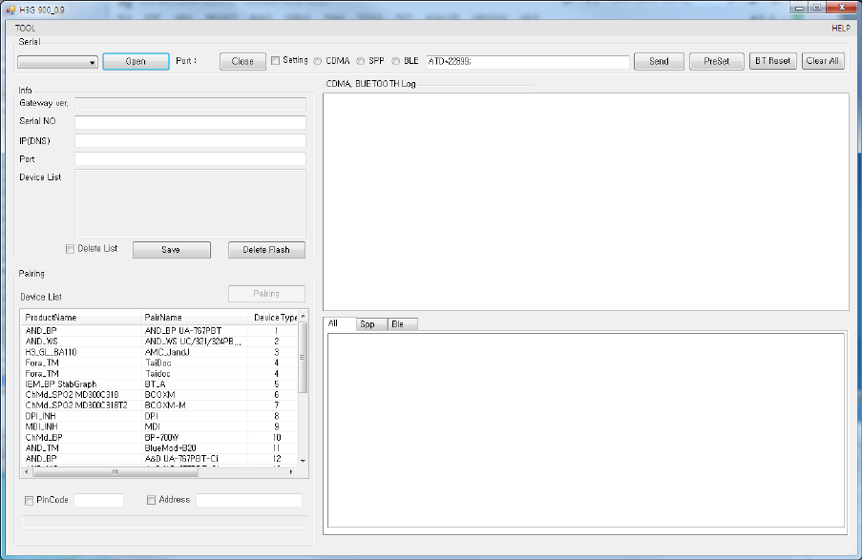Click the PairName cell BT_A

tap(155, 384)
